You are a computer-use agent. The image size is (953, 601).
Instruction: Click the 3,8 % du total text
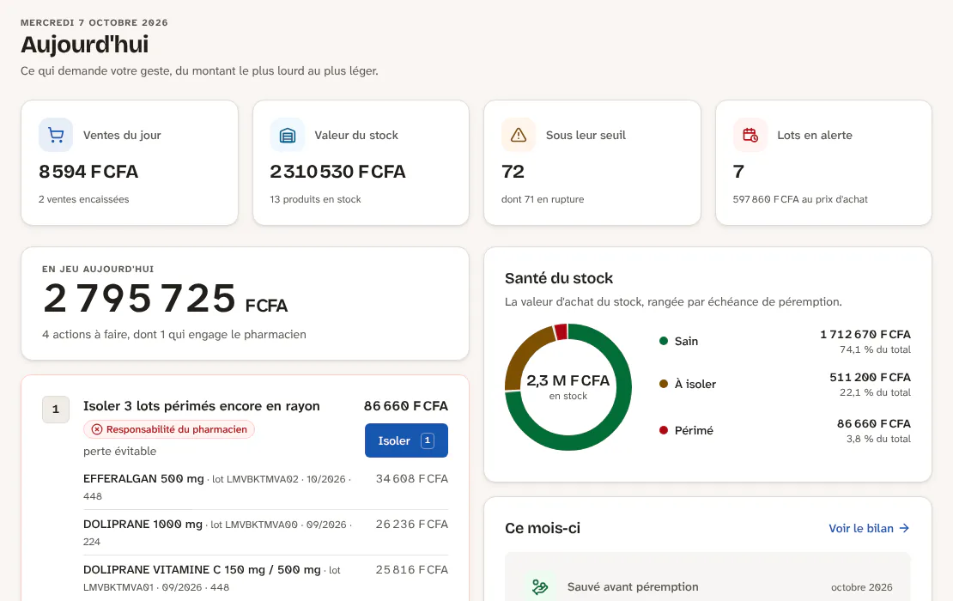[x=879, y=439]
